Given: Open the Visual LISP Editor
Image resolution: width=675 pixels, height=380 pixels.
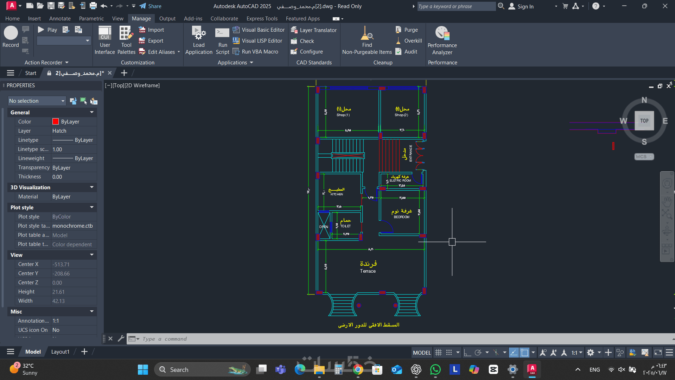Looking at the screenshot, I should 257,41.
